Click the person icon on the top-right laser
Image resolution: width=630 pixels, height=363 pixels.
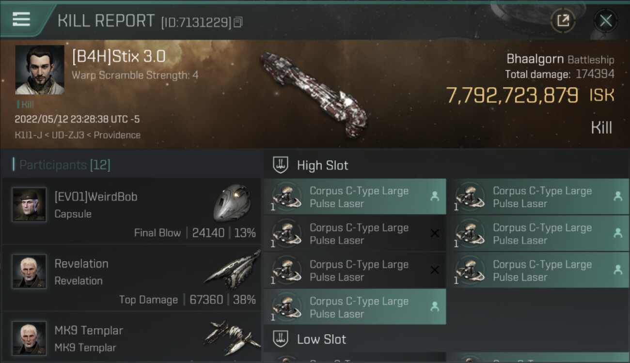click(617, 197)
